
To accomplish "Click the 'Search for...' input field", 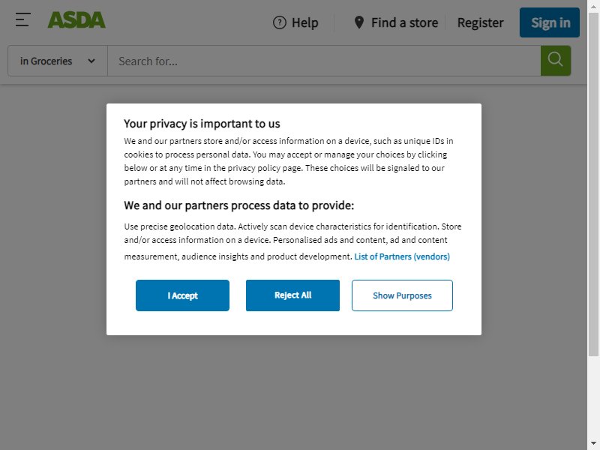I will [x=324, y=61].
